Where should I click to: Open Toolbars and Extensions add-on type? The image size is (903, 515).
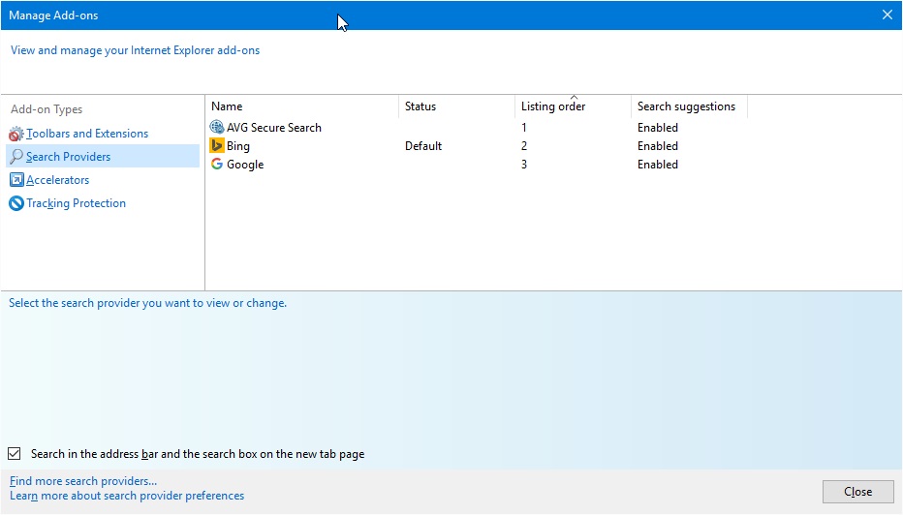coord(87,134)
